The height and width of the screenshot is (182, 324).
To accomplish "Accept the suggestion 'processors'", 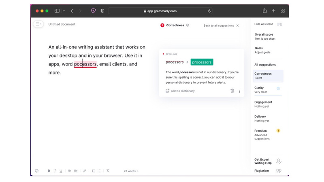I will (202, 62).
